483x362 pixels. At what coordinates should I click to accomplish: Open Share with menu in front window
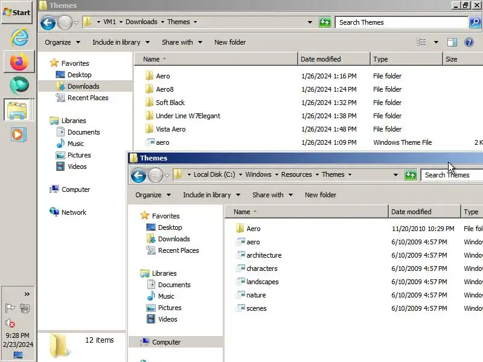273,195
